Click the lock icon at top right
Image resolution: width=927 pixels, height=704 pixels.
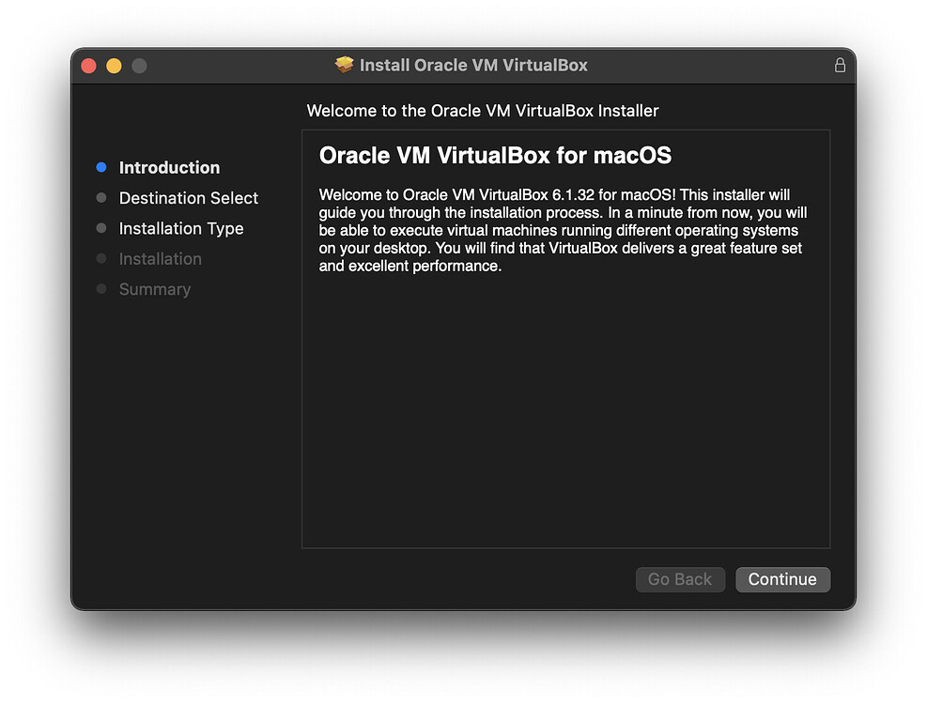tap(840, 65)
